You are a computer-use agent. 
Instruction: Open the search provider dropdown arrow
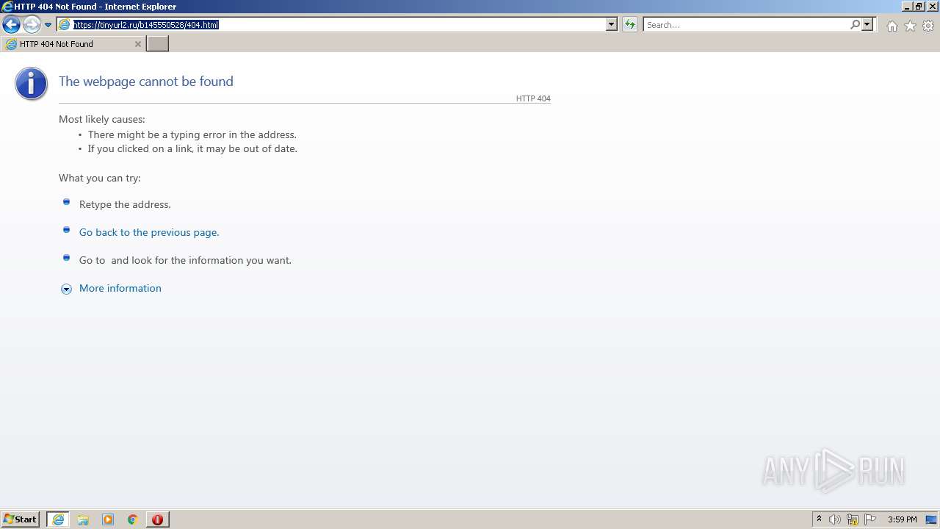point(867,24)
